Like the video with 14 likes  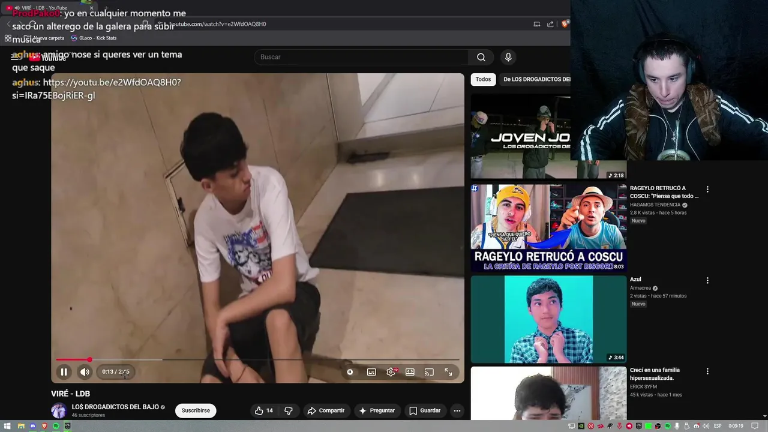[x=264, y=410]
